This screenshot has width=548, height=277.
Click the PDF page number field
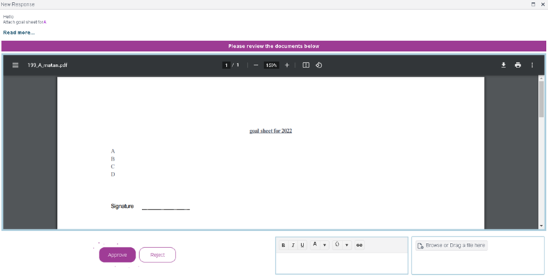(226, 65)
